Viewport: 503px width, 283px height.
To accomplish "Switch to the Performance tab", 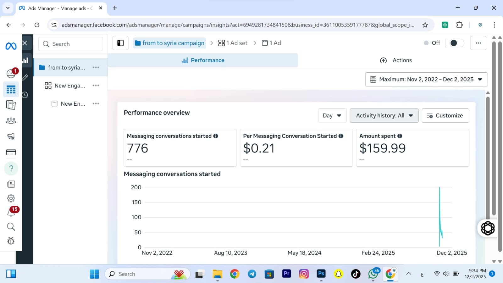I will coord(203,60).
